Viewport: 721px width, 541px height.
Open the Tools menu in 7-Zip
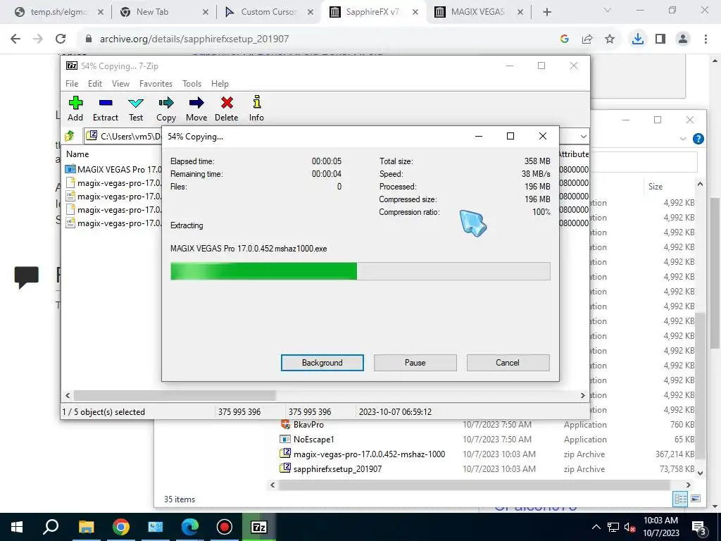(x=192, y=84)
